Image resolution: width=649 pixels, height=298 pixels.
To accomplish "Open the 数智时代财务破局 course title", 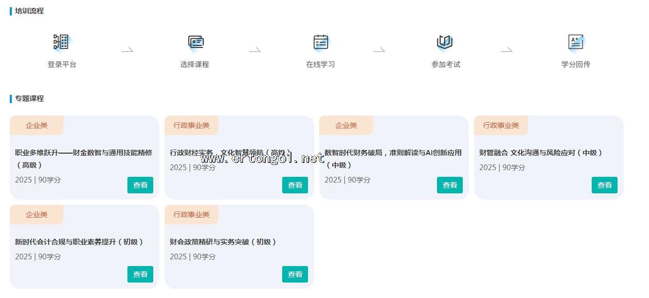I will (393, 153).
